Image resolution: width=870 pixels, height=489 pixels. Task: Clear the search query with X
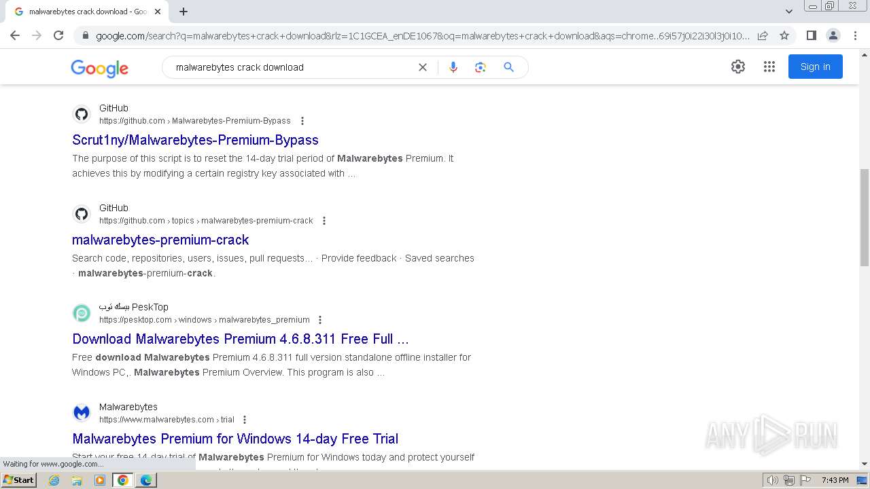click(423, 67)
